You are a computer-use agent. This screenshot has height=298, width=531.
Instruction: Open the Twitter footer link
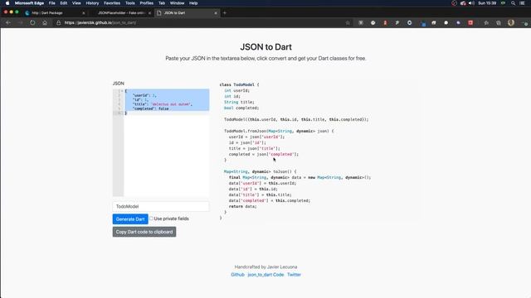click(294, 275)
